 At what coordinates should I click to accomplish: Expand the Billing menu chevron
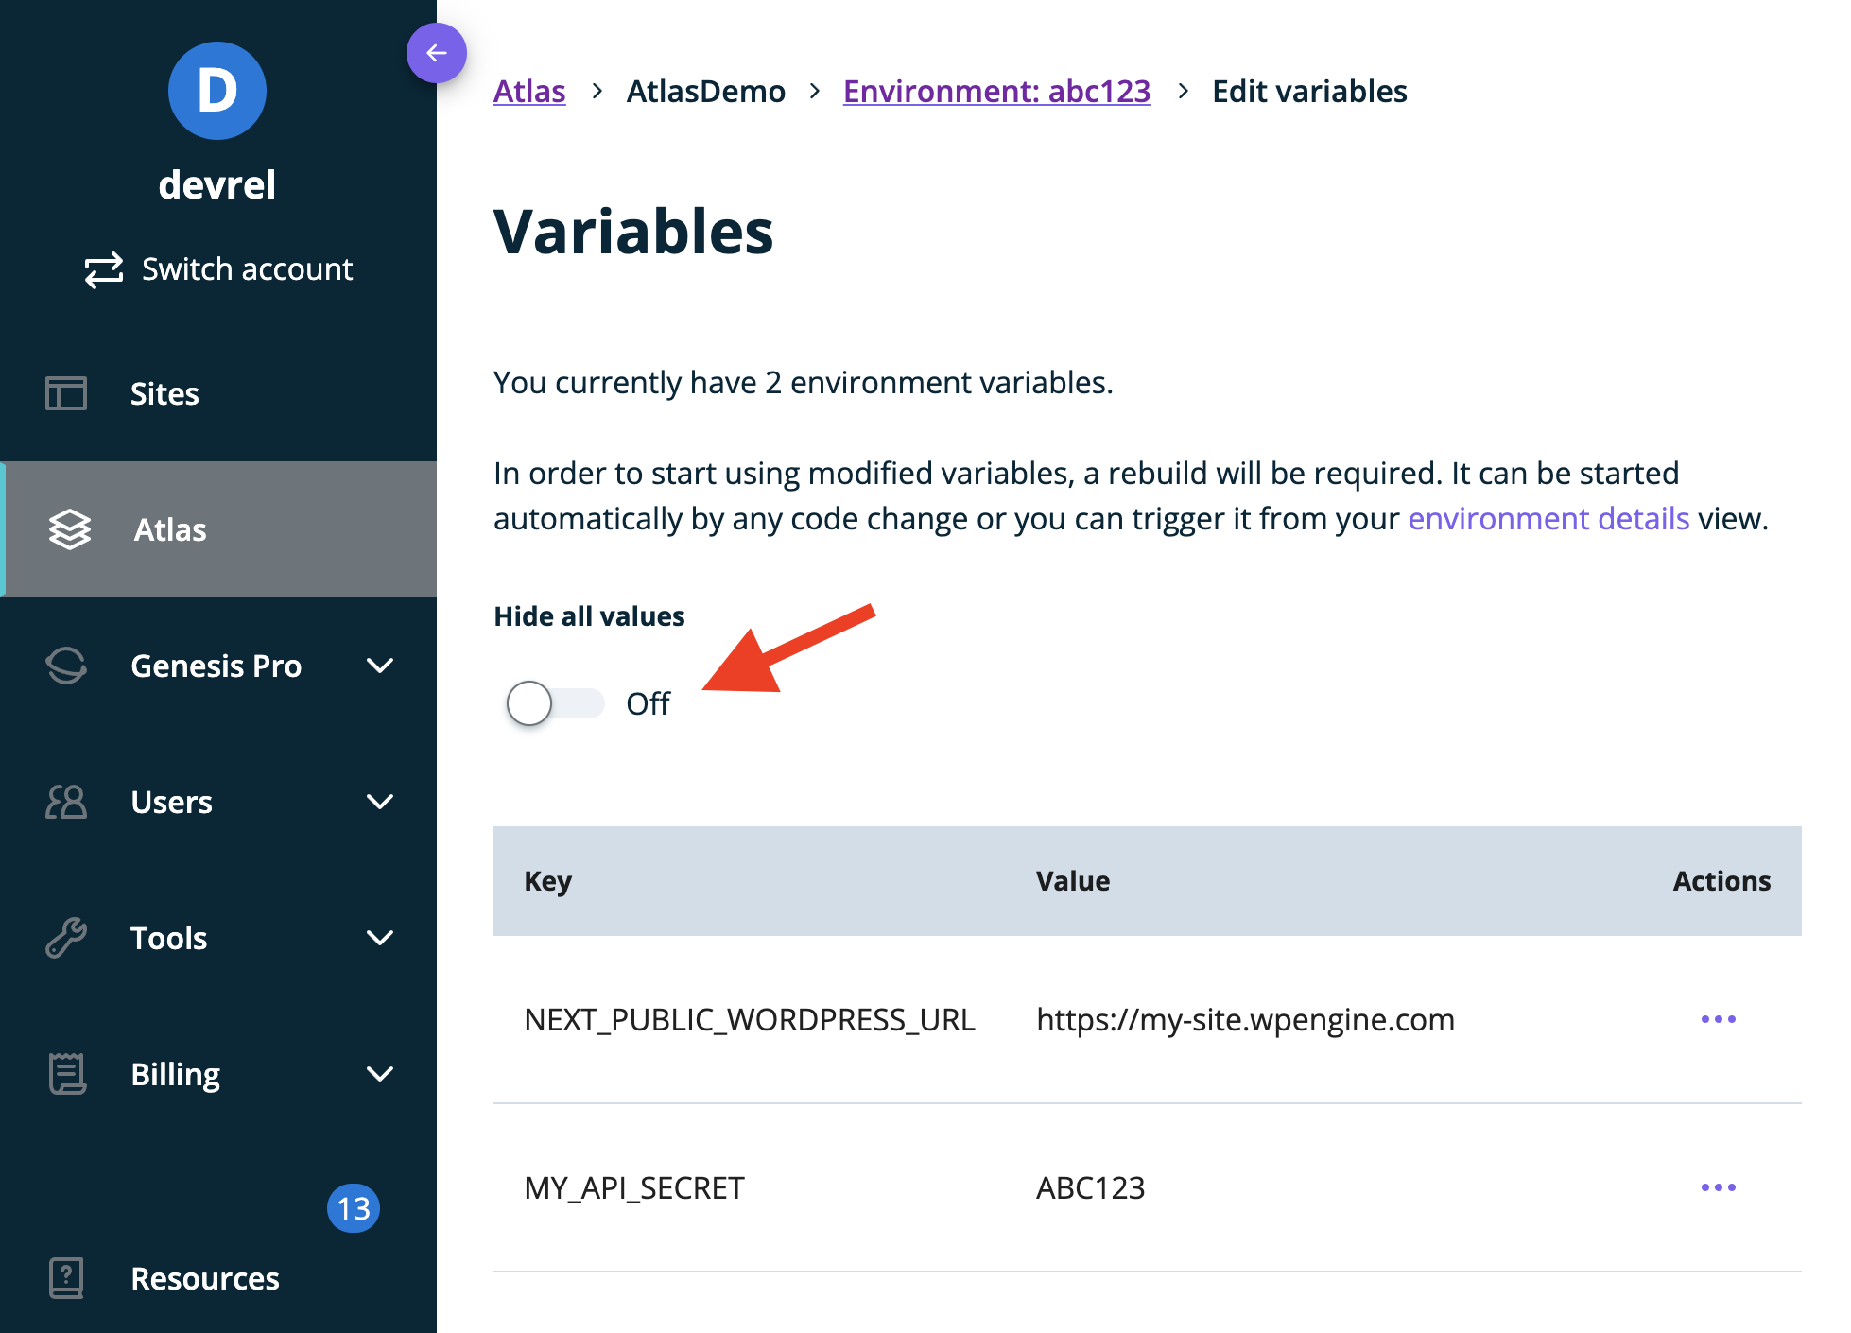[380, 1074]
